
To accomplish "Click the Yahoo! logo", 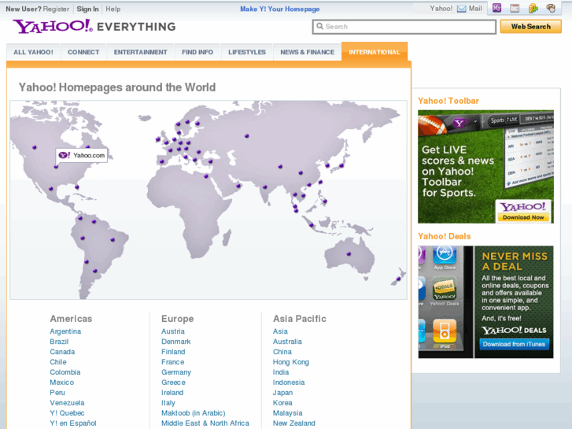I will 53,26.
